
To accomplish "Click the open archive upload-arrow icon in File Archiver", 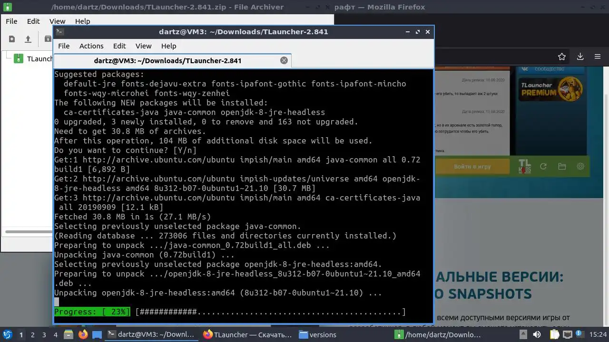I will coord(28,39).
